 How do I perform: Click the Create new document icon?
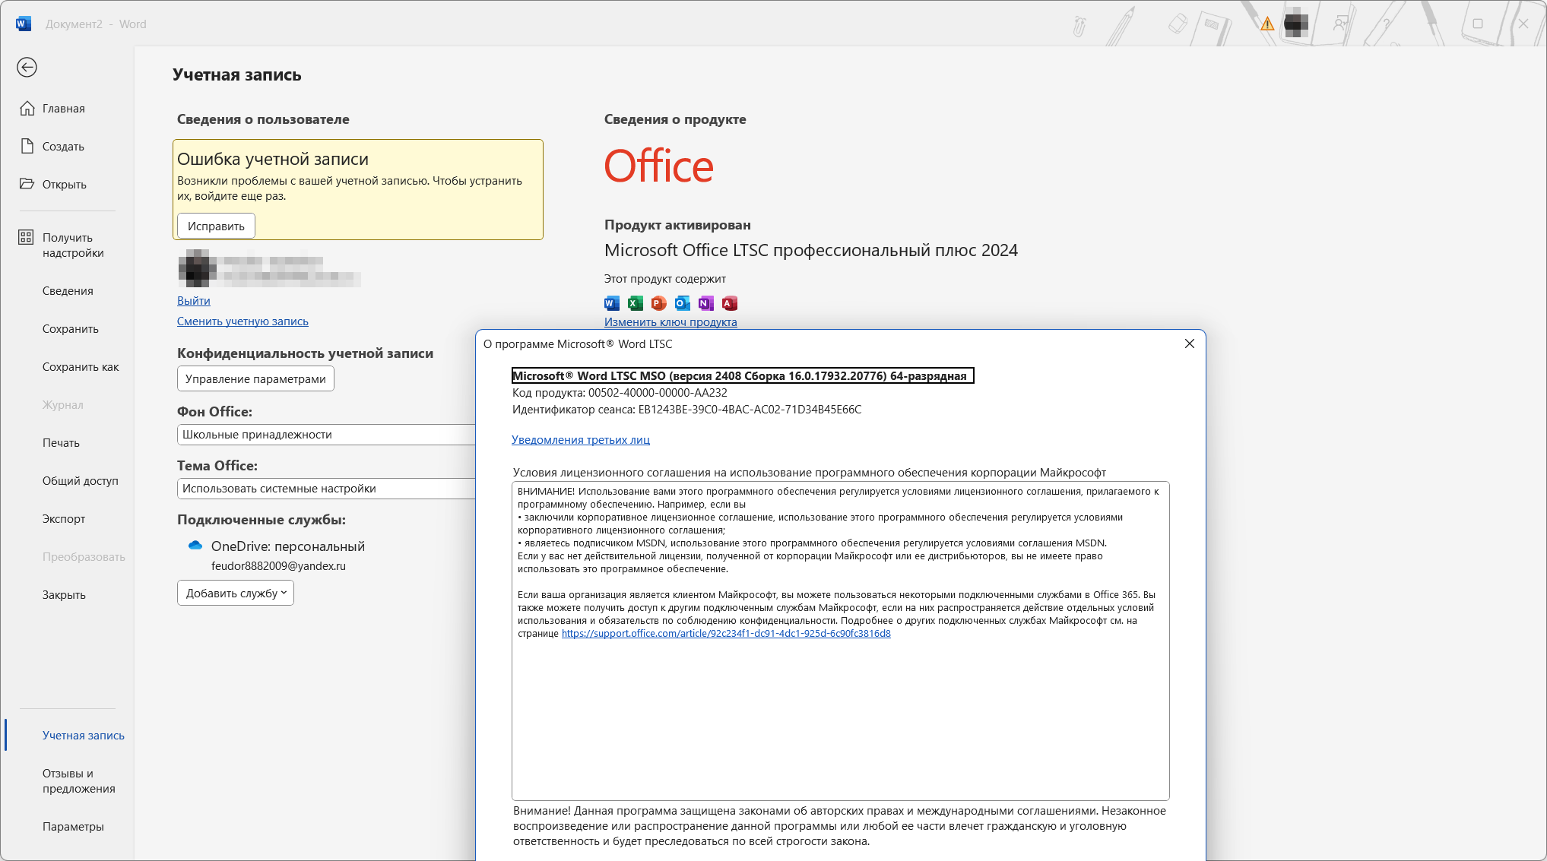click(x=27, y=147)
